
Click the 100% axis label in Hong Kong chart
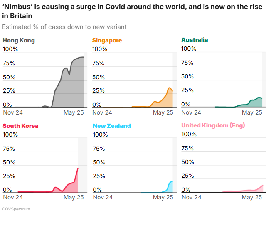point(10,49)
